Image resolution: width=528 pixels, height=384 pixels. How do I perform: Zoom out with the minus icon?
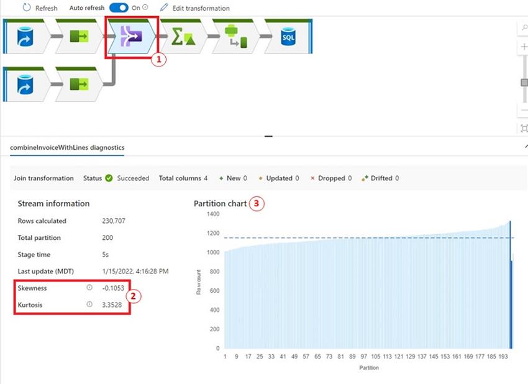524,109
